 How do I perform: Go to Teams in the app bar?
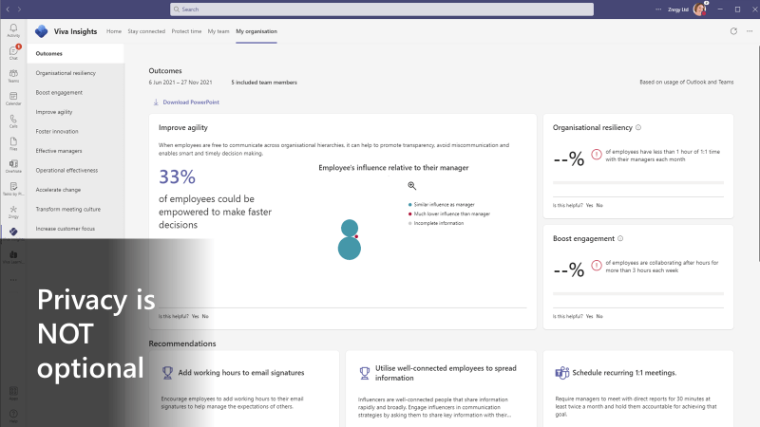13,75
